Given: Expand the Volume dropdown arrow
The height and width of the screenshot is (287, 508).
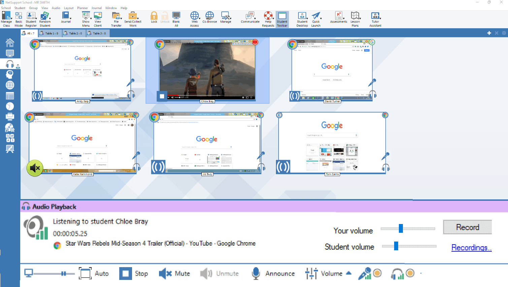Looking at the screenshot, I should (349, 273).
